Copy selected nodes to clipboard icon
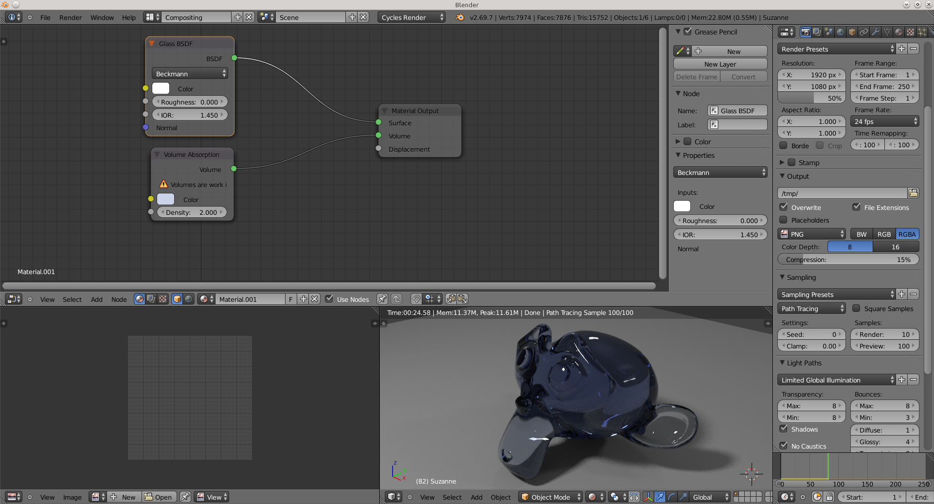Image resolution: width=934 pixels, height=504 pixels. (451, 299)
